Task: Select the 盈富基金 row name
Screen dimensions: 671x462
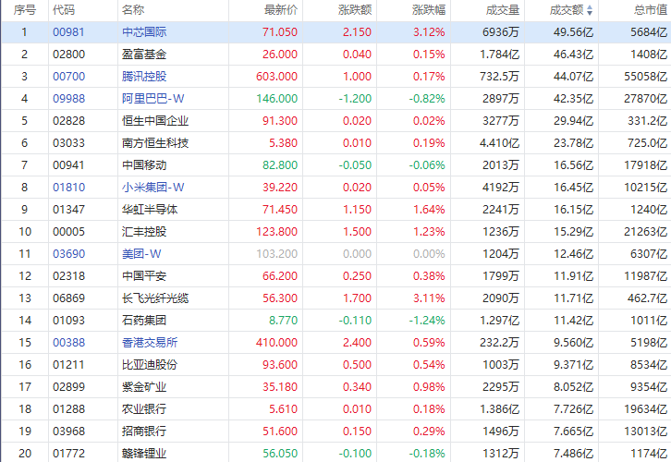Action: pyautogui.click(x=144, y=55)
